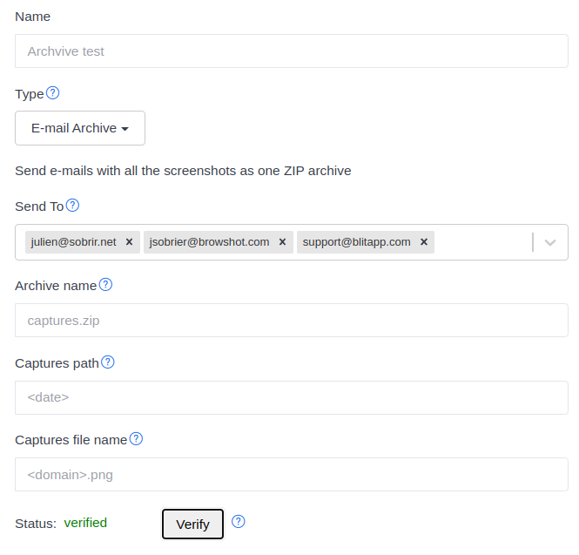Select support@blitapp.com email tag
The height and width of the screenshot is (555, 579).
click(x=356, y=242)
